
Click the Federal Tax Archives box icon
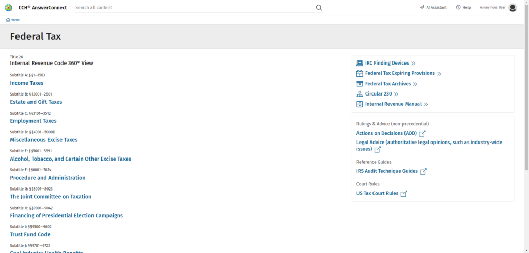point(360,84)
